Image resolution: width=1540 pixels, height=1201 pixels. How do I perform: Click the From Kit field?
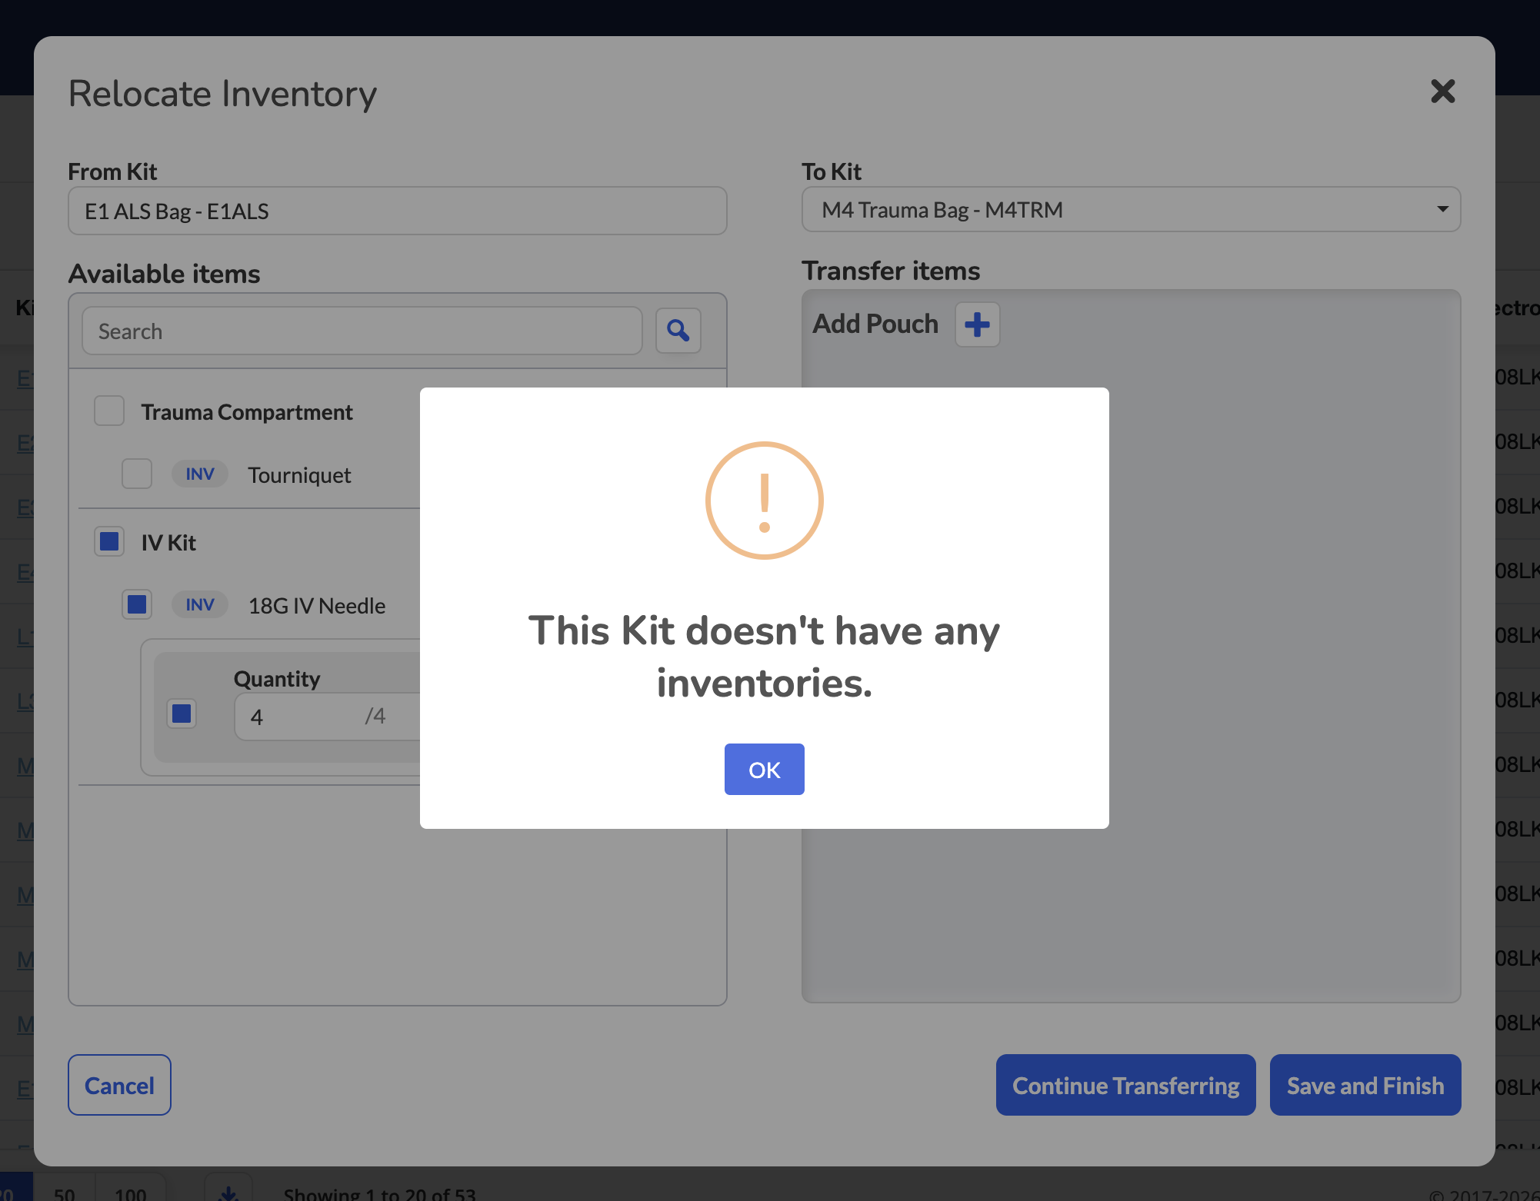pos(397,211)
